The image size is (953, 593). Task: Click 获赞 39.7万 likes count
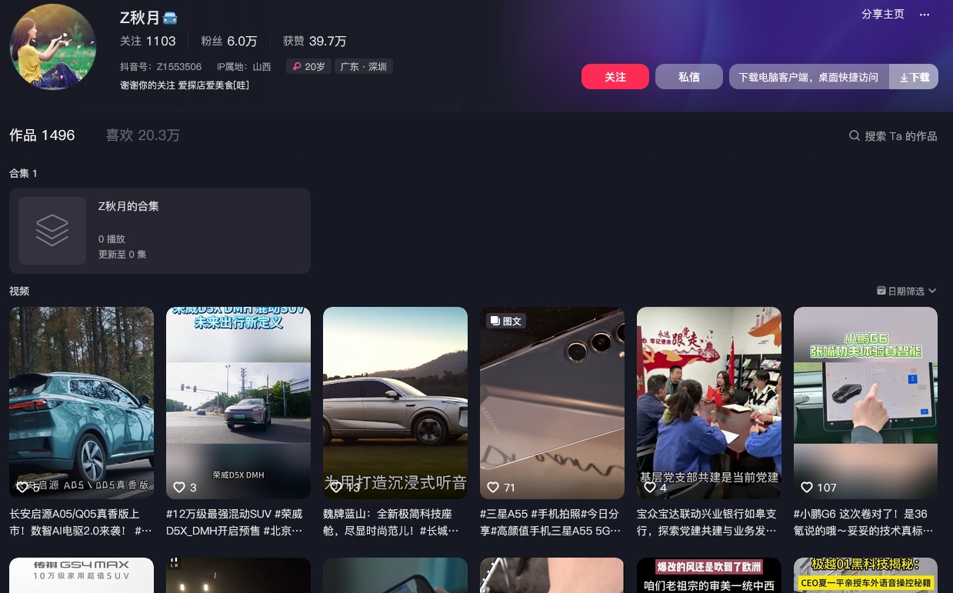point(315,41)
